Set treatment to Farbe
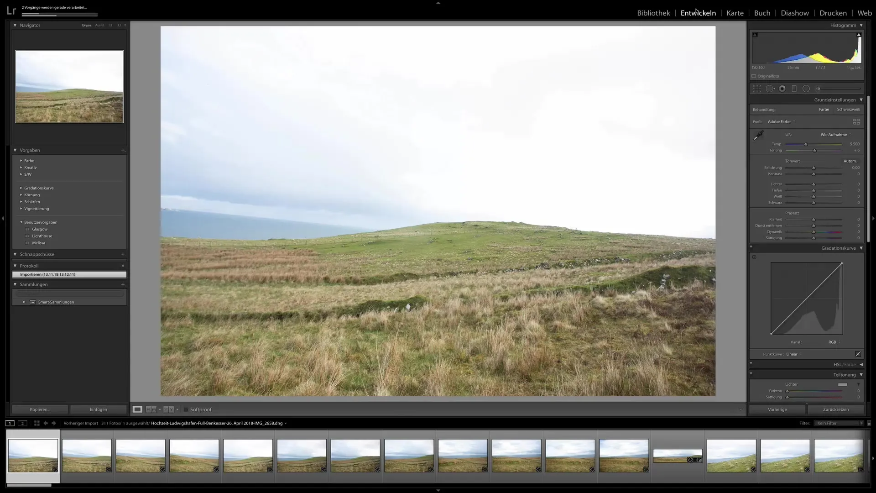Screen dimensions: 876x493 click(824, 110)
